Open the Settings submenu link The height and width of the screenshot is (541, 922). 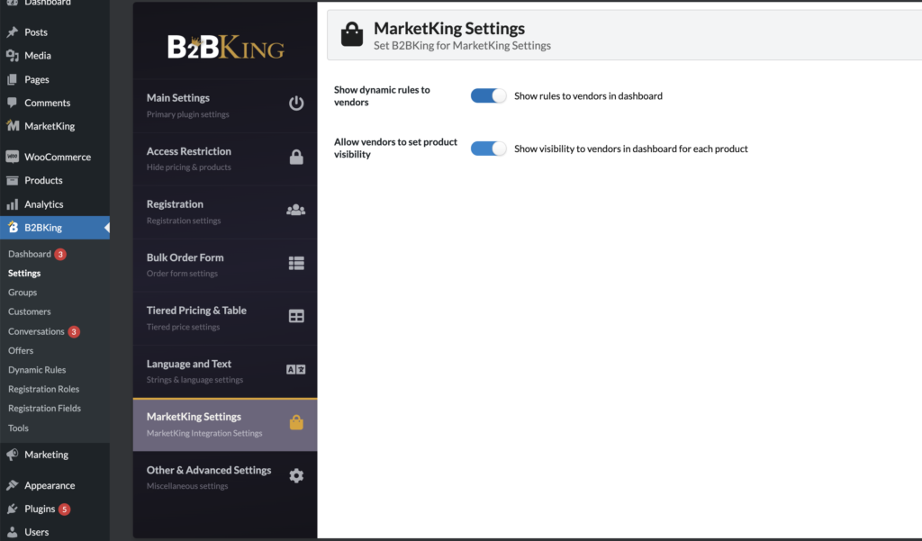[x=24, y=274]
